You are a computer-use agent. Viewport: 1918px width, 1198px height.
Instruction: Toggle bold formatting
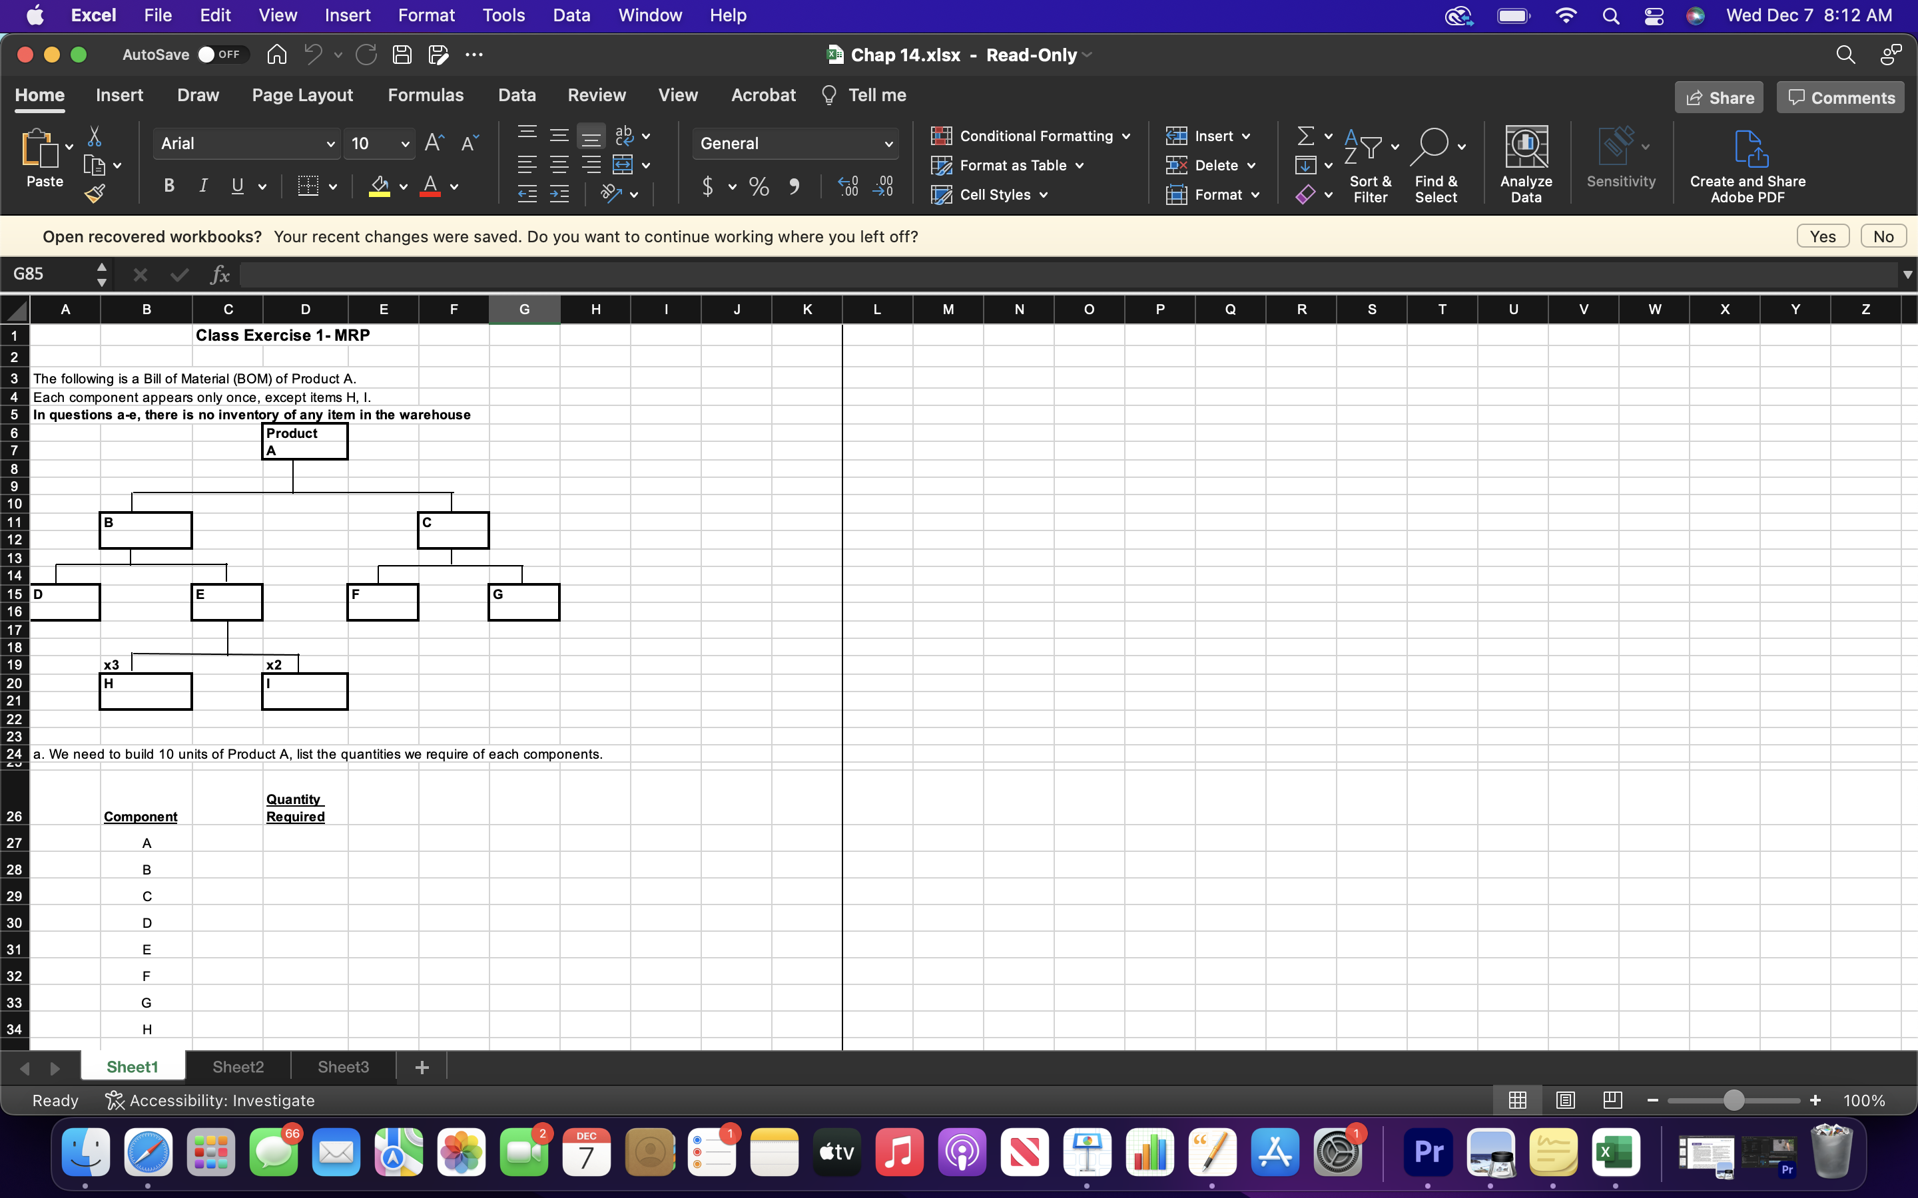(168, 186)
